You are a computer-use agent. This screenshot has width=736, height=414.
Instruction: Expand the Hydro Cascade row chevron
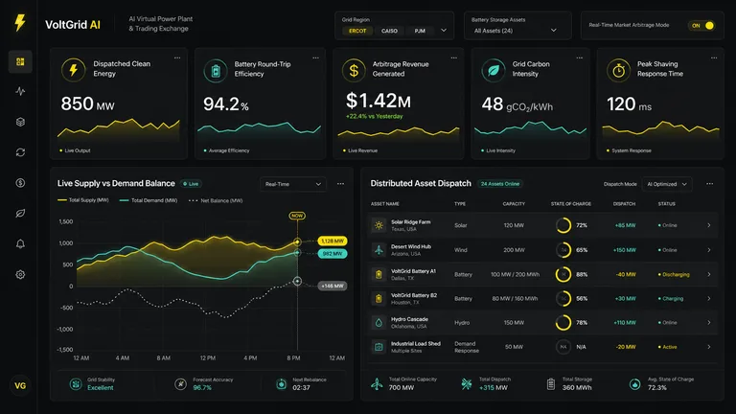709,322
